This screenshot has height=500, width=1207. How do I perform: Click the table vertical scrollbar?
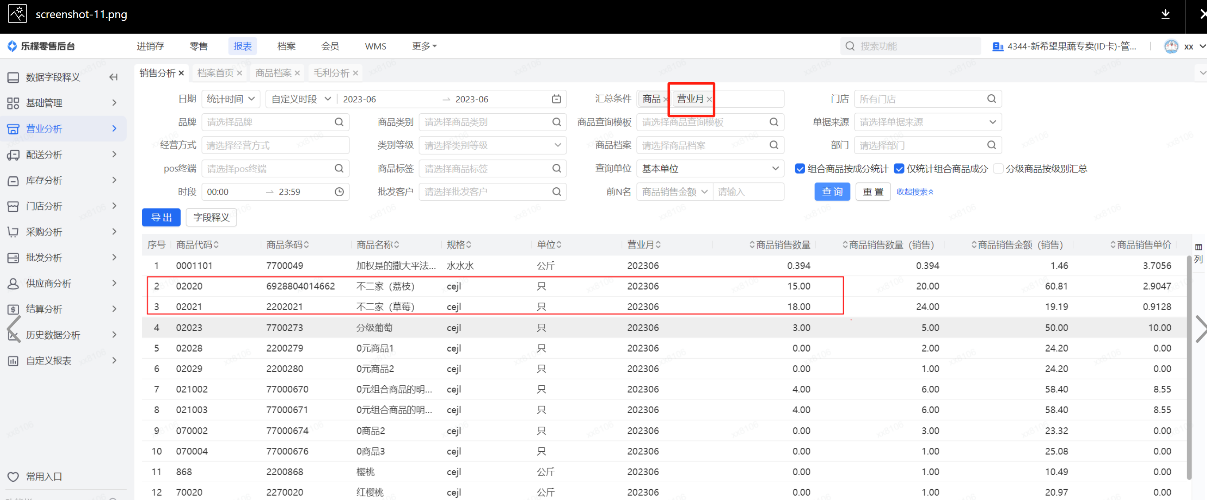tap(1189, 368)
